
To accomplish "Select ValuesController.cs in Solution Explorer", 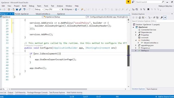I will [x=151, y=43].
